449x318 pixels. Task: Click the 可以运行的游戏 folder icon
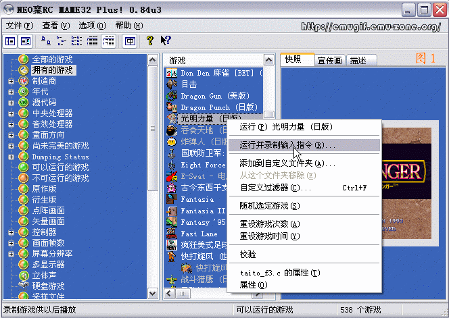pos(24,167)
